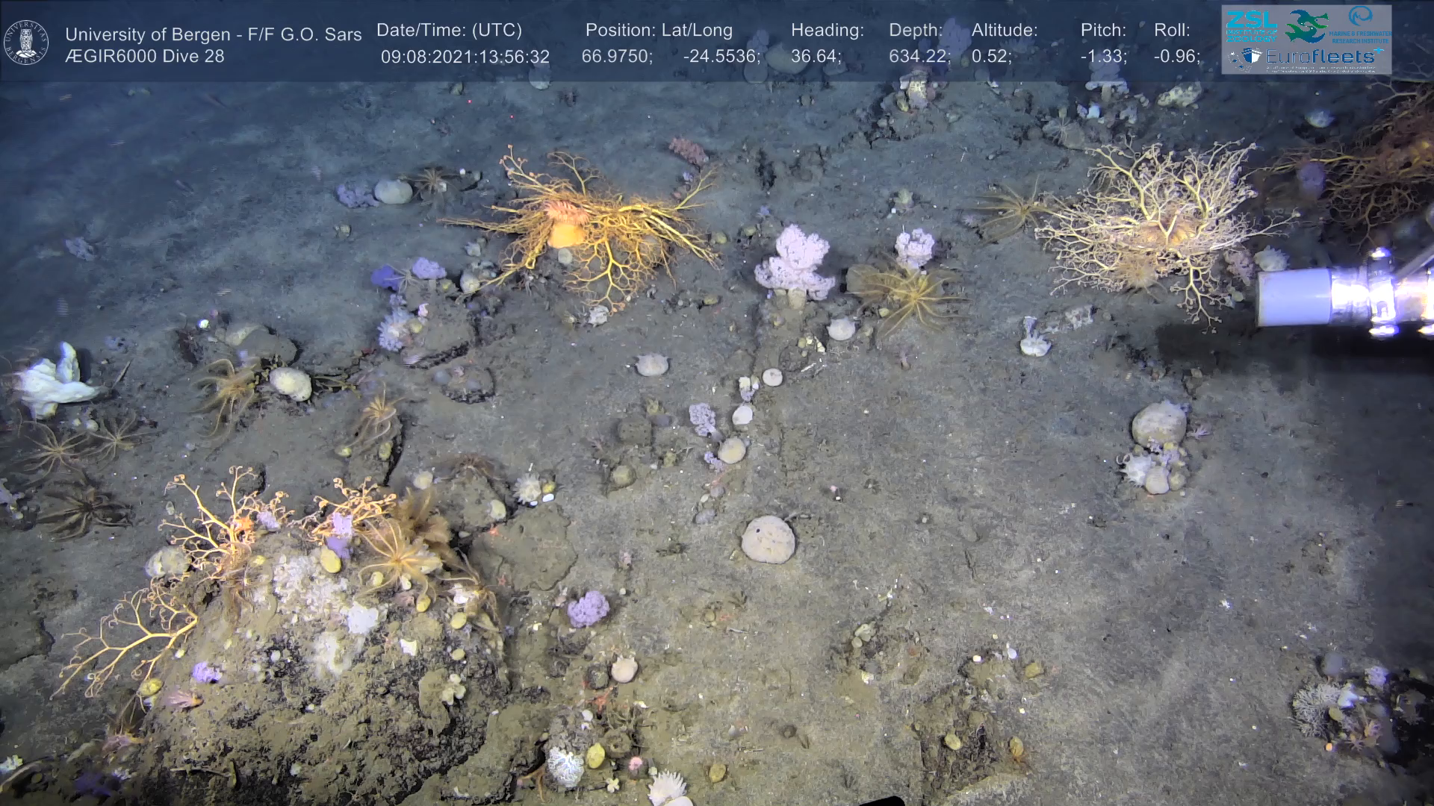The image size is (1434, 806).
Task: Click the University of Bergen vessel title text
Action: [213, 34]
